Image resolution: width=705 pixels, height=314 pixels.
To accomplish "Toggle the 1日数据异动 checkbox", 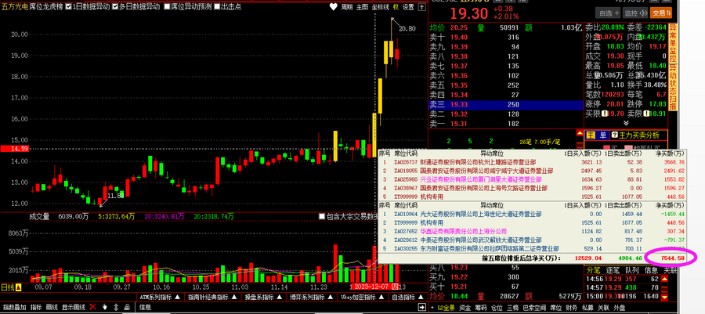I will point(68,7).
